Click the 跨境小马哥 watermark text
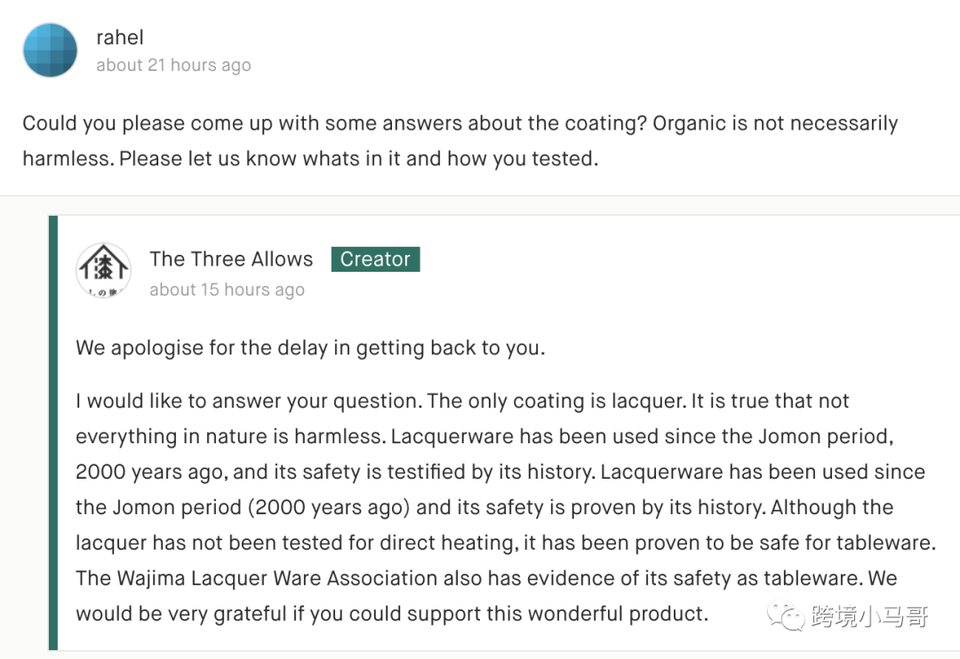 pos(869,615)
